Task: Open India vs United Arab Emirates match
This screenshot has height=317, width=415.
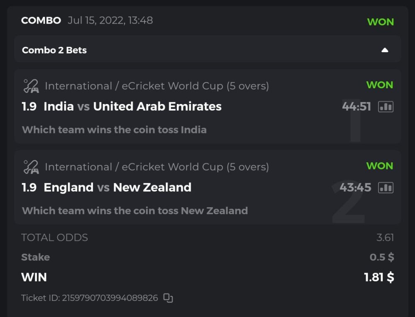Action: [x=132, y=106]
